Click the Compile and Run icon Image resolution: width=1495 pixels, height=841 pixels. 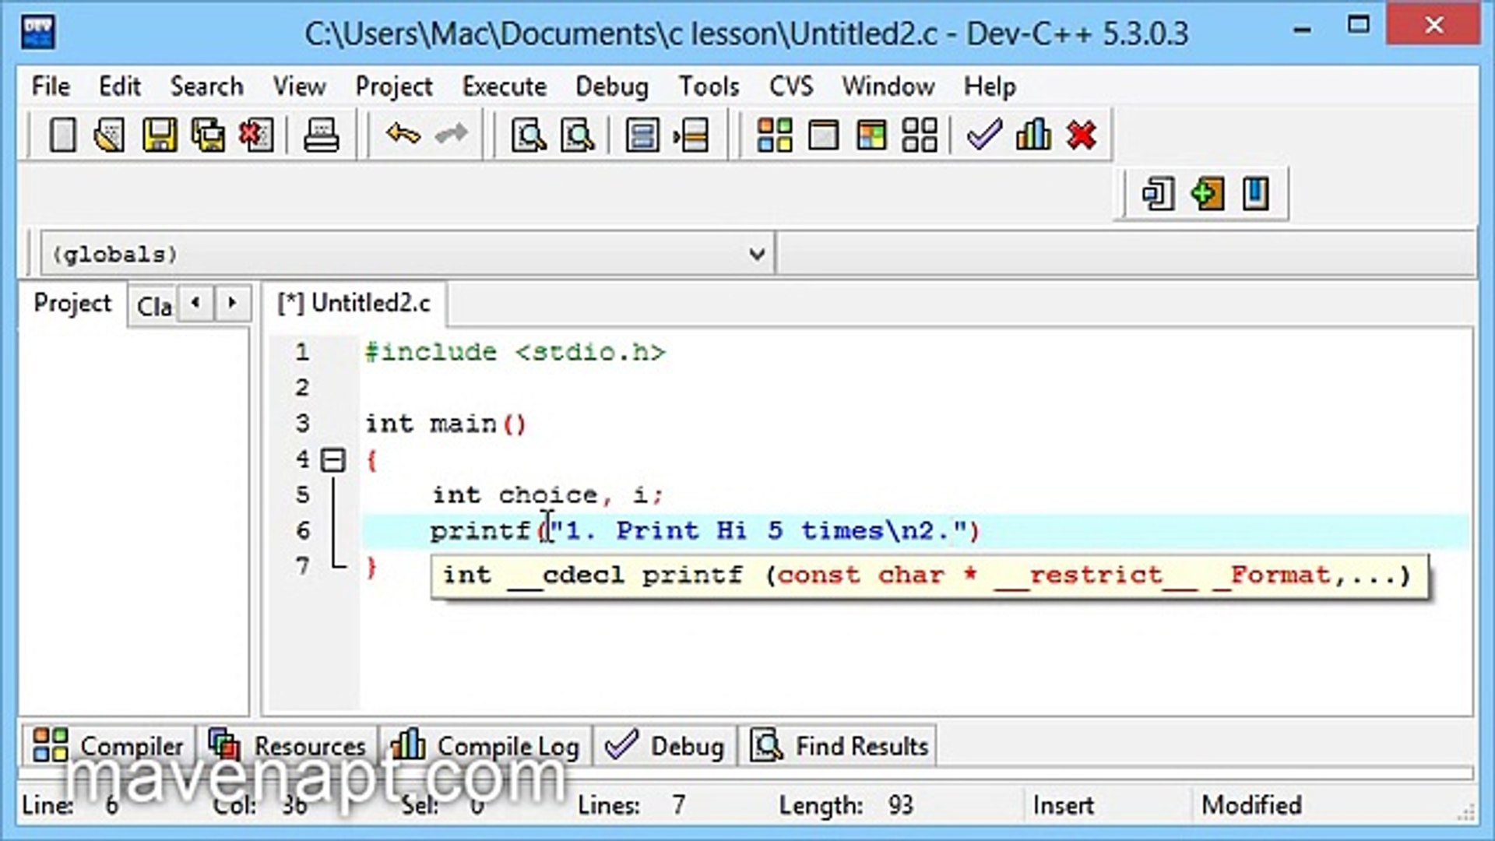click(871, 135)
